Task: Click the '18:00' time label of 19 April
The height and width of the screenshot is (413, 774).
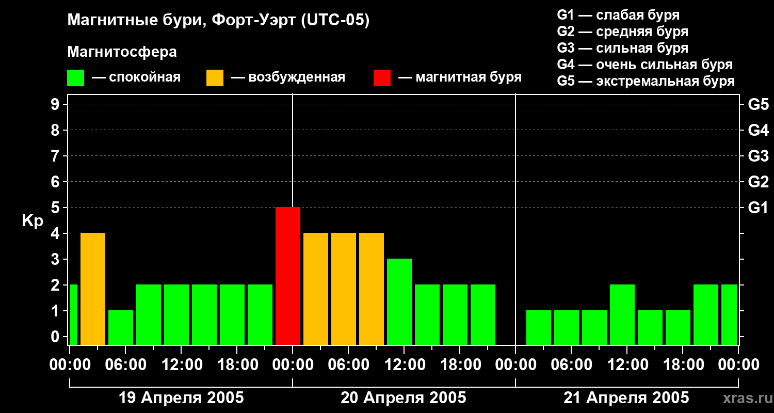Action: tap(237, 365)
